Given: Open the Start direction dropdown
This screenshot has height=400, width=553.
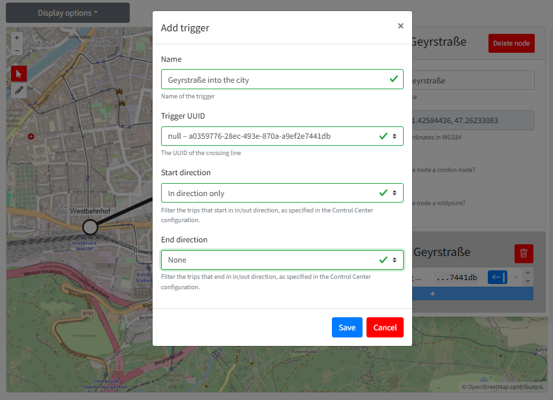Looking at the screenshot, I should click(282, 193).
